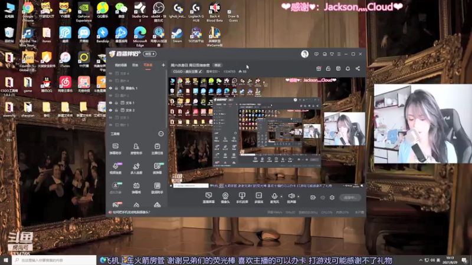Click the streaming status button

(350, 197)
